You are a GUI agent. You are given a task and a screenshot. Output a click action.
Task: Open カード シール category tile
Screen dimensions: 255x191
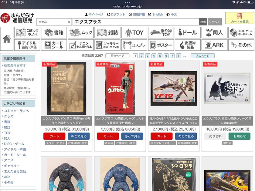pos(54,45)
